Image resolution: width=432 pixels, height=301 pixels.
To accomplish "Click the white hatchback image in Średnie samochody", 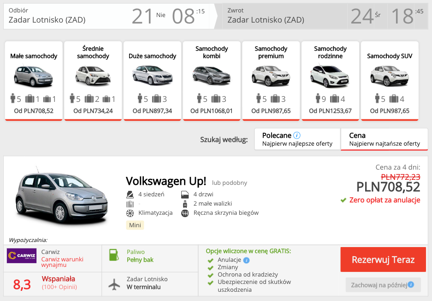I will coord(93,75).
